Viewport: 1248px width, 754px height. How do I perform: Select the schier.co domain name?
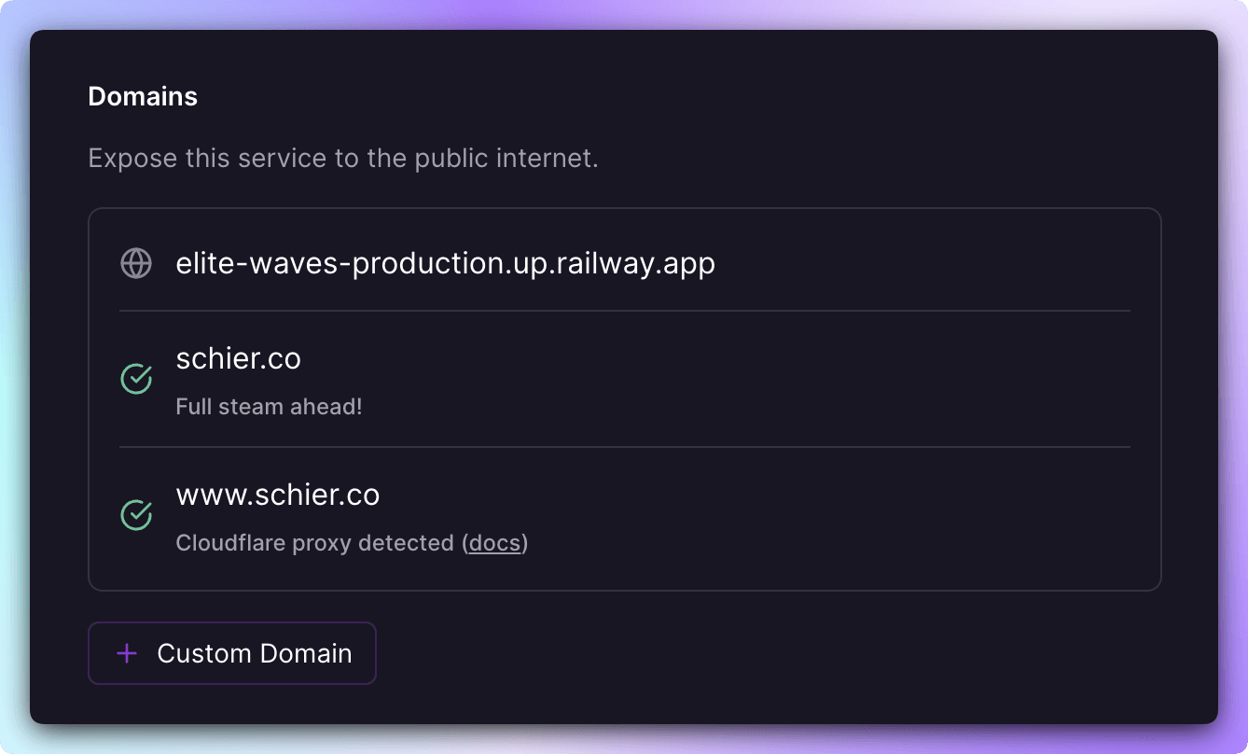(238, 359)
